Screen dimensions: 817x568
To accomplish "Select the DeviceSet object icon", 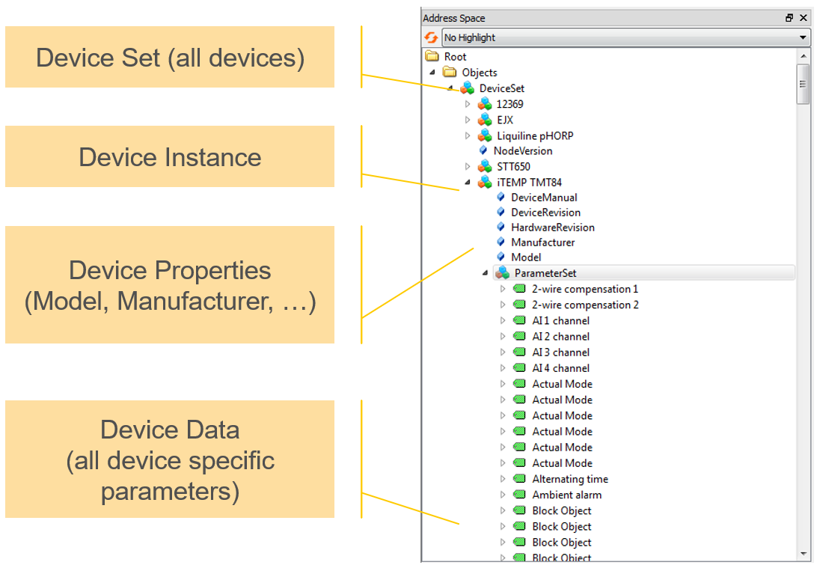I will click(x=468, y=88).
